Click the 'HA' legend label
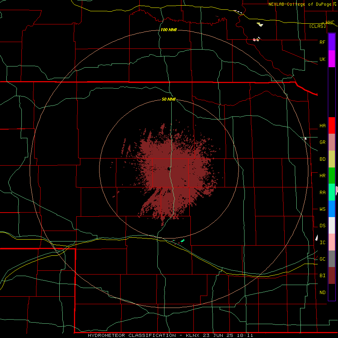 322,126
